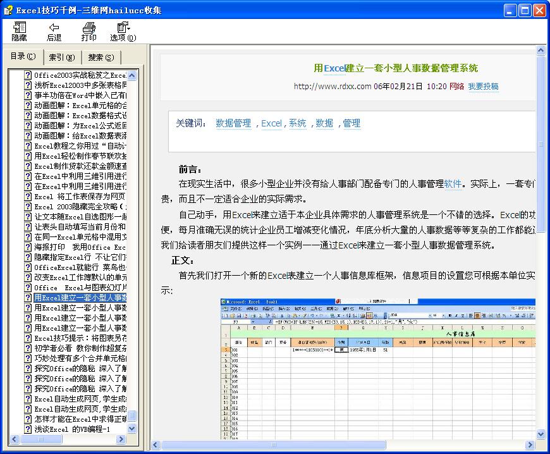
Task: Click topic icon beside Excel教程之你用过“自动
Action: click(28, 146)
